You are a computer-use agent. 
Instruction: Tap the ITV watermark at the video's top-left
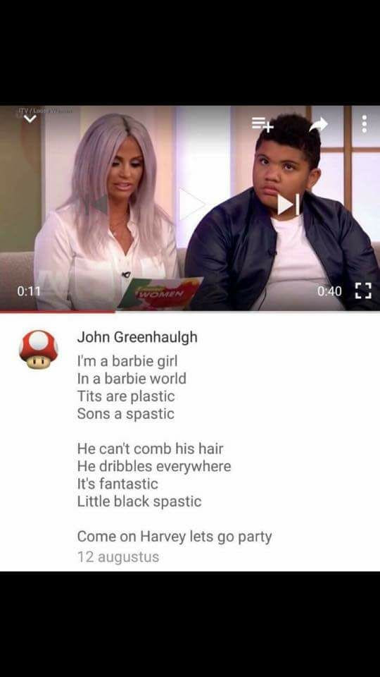click(45, 111)
